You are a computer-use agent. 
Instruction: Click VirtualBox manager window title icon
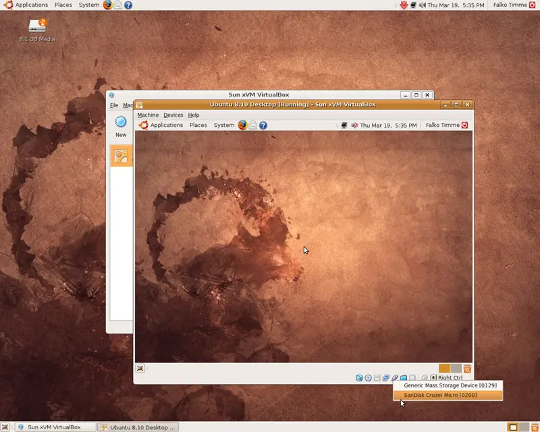pos(111,95)
